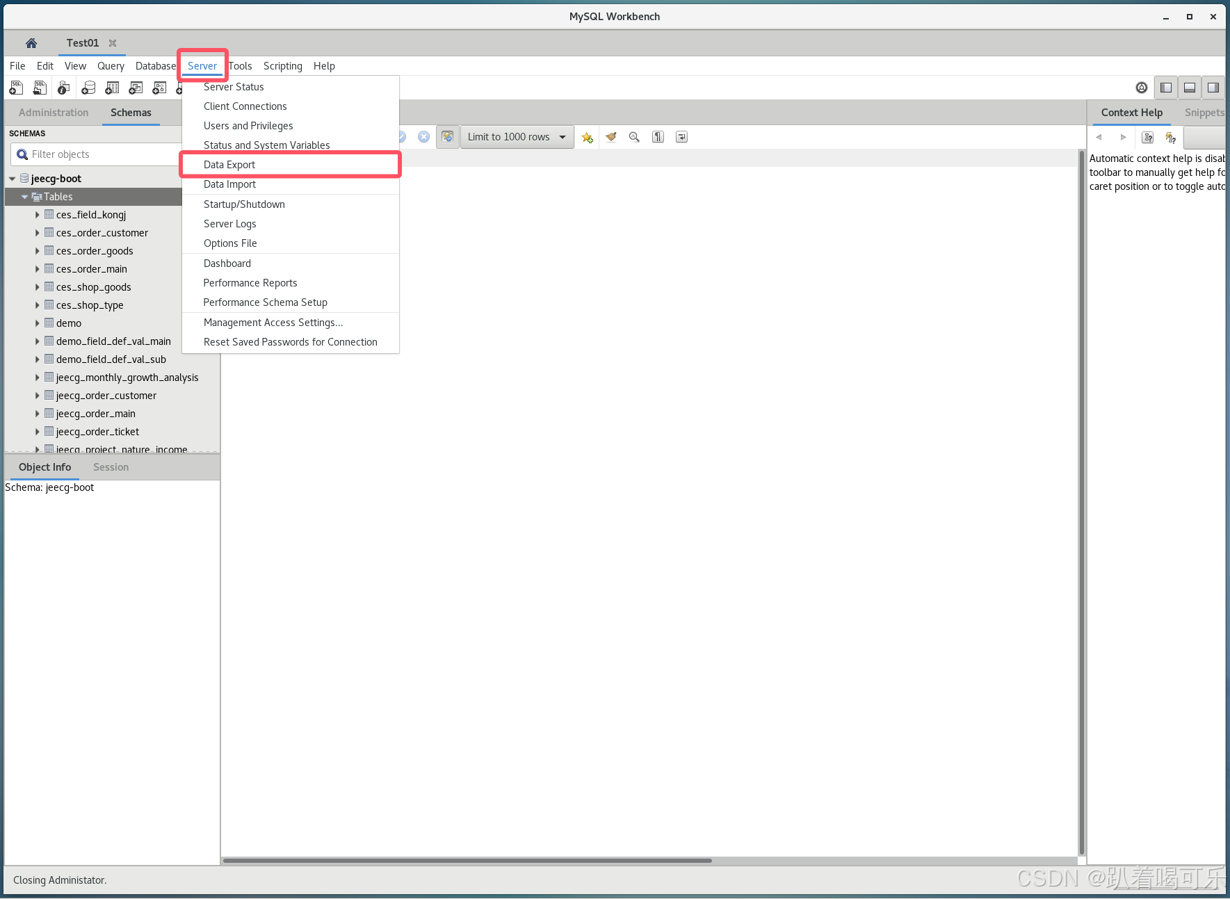This screenshot has height=899, width=1230.
Task: Choose Performance Reports from menu
Action: (291, 283)
